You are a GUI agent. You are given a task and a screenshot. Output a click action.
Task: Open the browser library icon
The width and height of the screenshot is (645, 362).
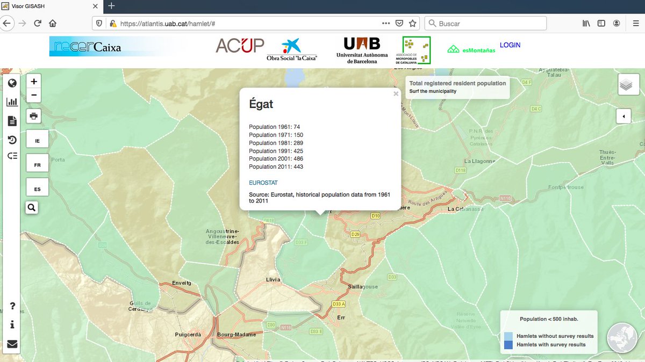(x=586, y=24)
